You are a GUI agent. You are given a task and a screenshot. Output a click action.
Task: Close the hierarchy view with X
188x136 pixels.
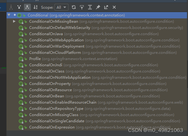(x=114, y=7)
